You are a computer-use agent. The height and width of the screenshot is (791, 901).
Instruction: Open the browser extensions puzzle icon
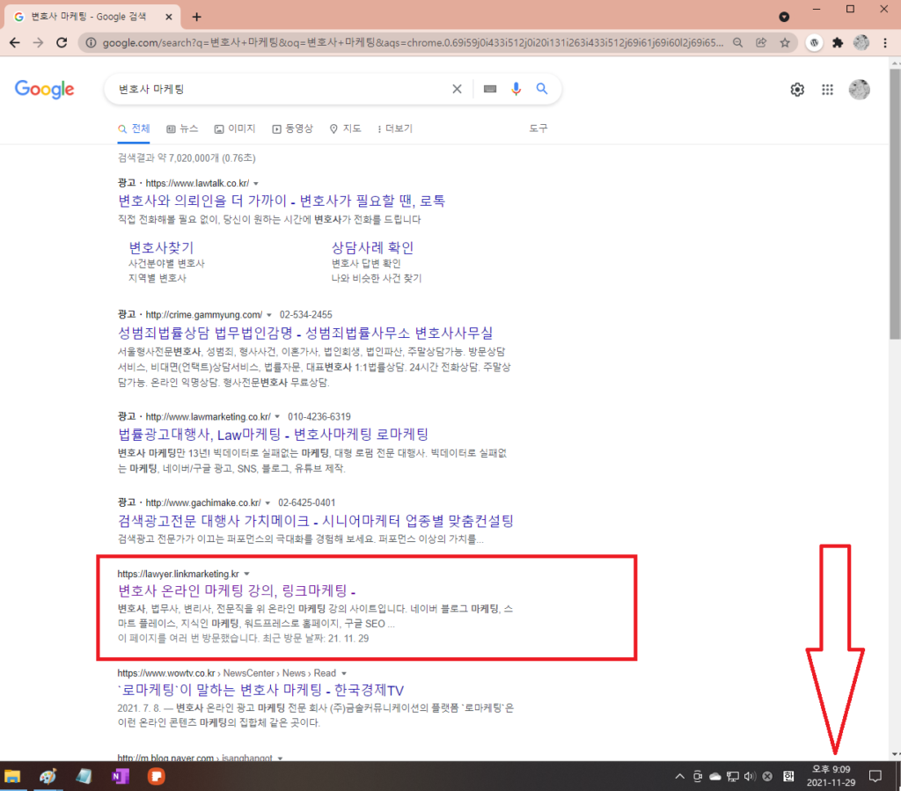[x=838, y=40]
